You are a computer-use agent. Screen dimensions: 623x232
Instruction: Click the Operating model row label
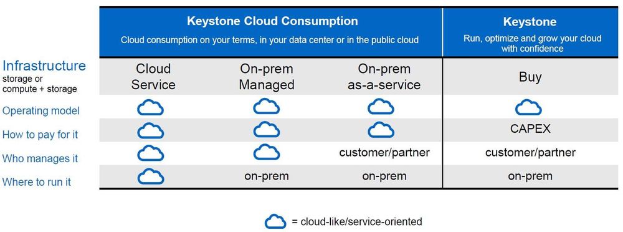point(41,110)
